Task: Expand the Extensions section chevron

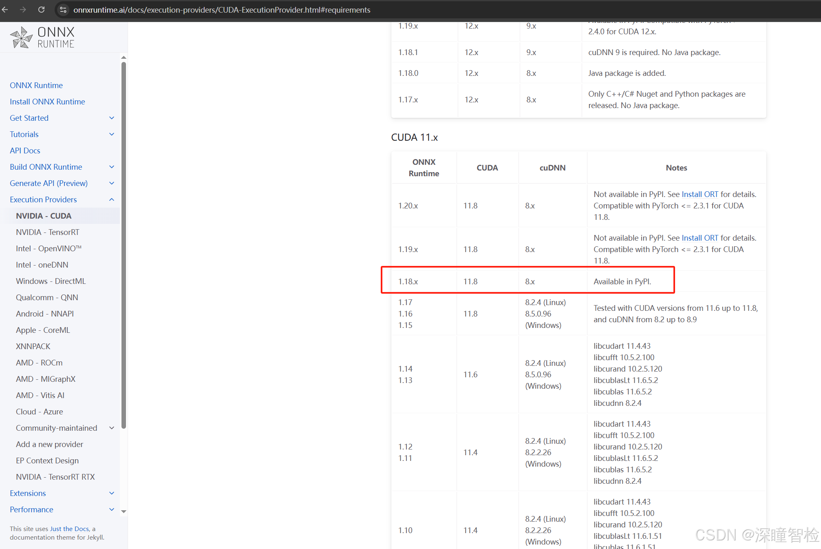Action: click(112, 493)
